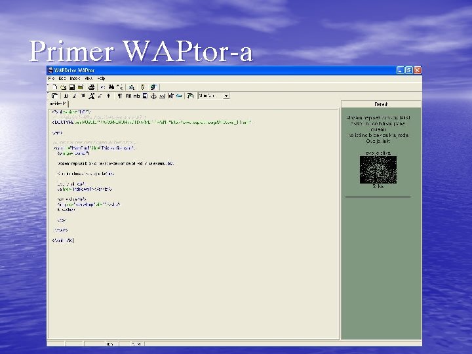This screenshot has width=472, height=354.
Task: Click the toolbar icon beside the dropdown
Action: [190, 96]
